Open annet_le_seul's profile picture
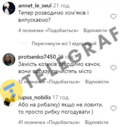The image size is (120, 127). point(9,8)
